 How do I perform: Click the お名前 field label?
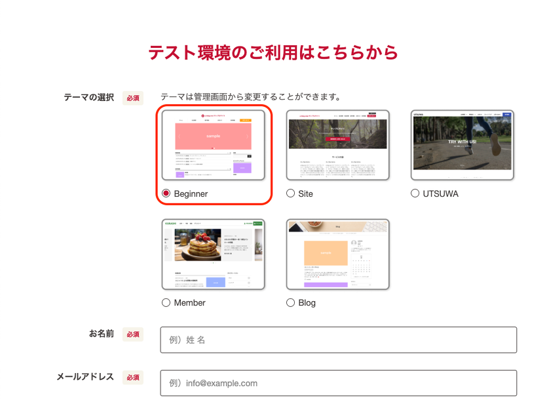(102, 334)
